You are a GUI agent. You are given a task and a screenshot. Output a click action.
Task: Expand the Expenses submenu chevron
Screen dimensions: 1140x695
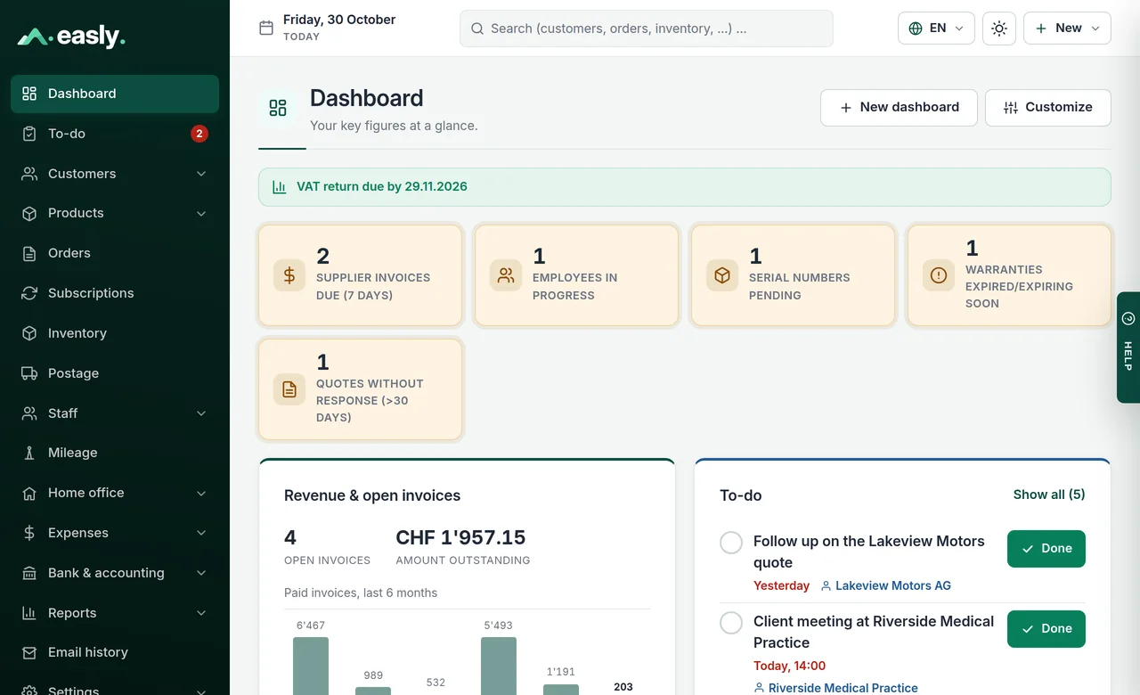201,533
